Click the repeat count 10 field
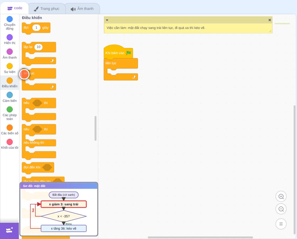 tap(38, 47)
